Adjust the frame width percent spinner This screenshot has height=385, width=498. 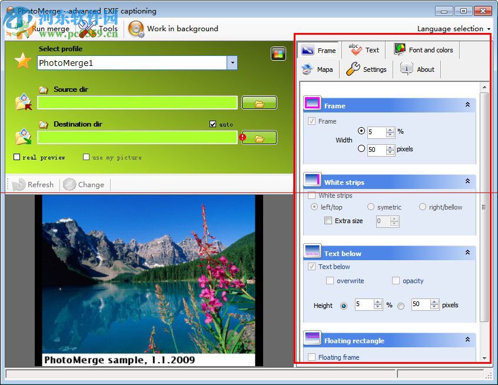390,132
